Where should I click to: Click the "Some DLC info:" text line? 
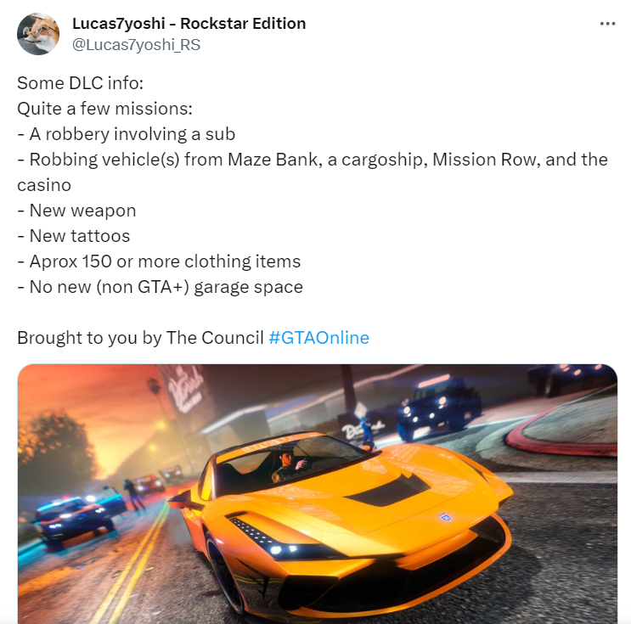pos(80,83)
